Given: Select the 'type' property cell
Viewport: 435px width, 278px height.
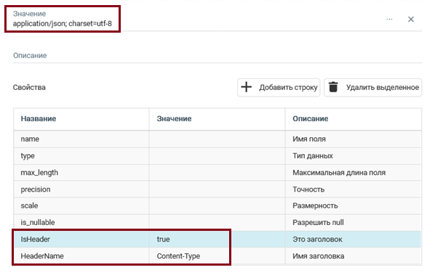Looking at the screenshot, I should (x=81, y=156).
